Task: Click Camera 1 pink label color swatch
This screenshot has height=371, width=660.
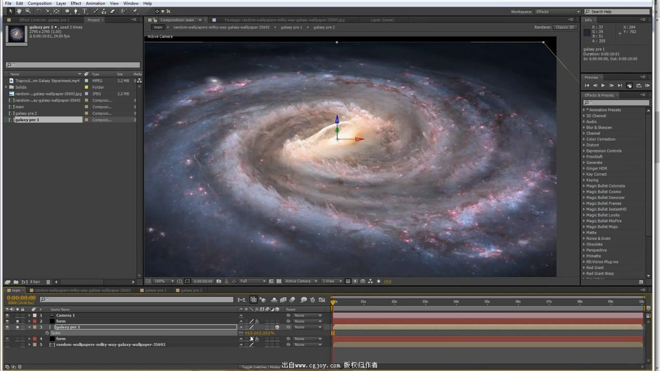Action: 35,315
